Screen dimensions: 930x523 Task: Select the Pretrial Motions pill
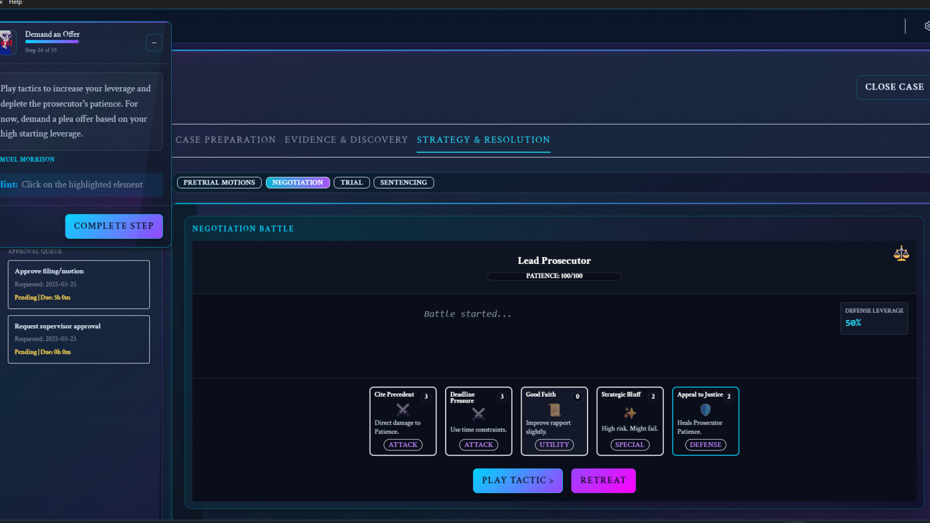tap(219, 183)
